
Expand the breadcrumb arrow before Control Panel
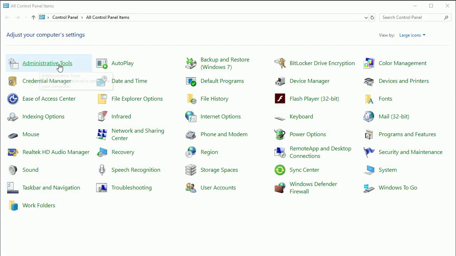point(48,17)
